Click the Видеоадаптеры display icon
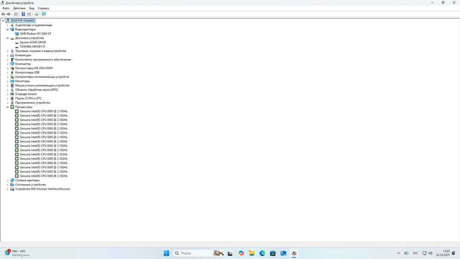The image size is (460, 259). tap(12, 29)
